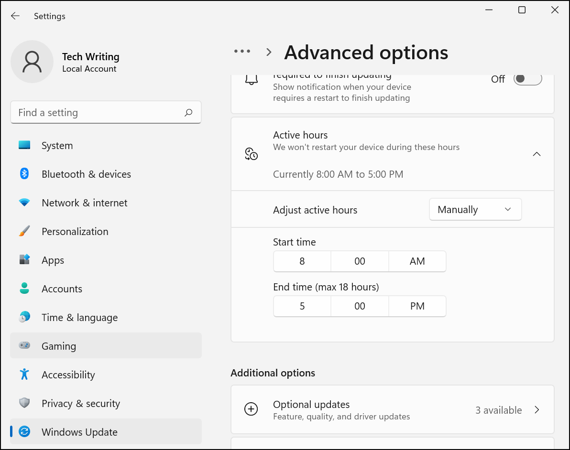Open the Tech Writing account profile picture
Viewport: 570px width, 450px height.
coord(32,62)
